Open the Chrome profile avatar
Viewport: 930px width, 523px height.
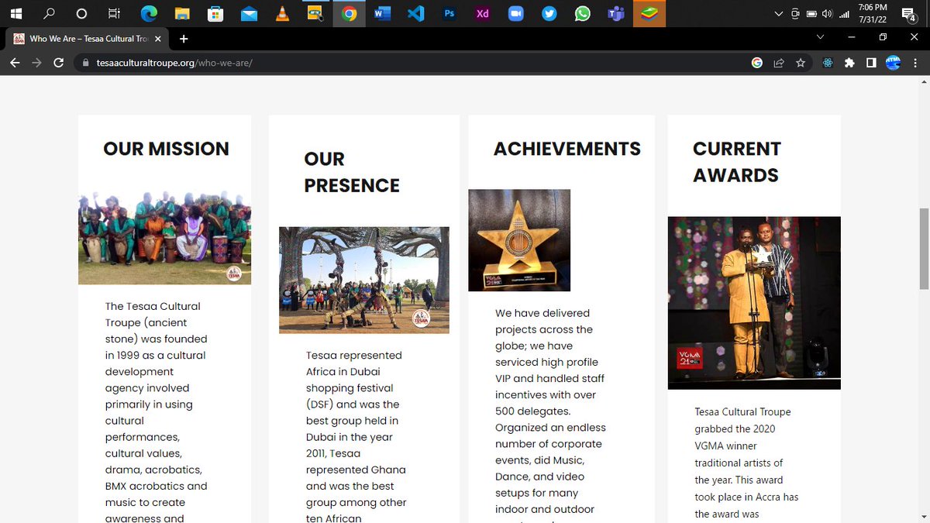click(893, 63)
